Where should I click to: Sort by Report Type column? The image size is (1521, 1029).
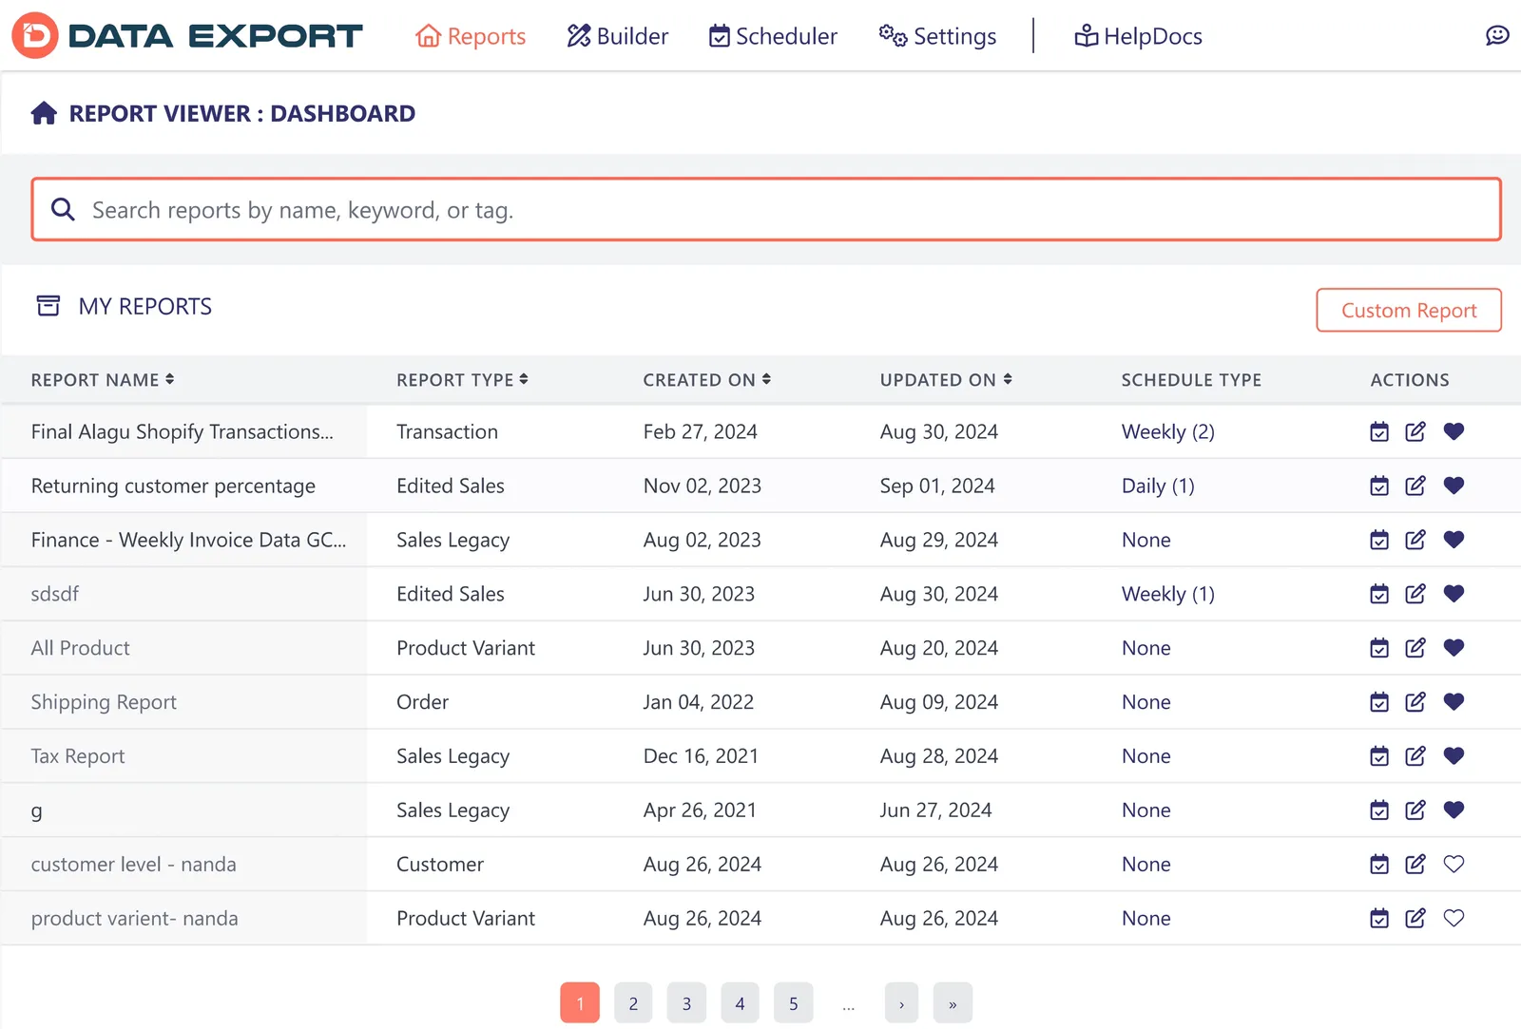pos(462,380)
